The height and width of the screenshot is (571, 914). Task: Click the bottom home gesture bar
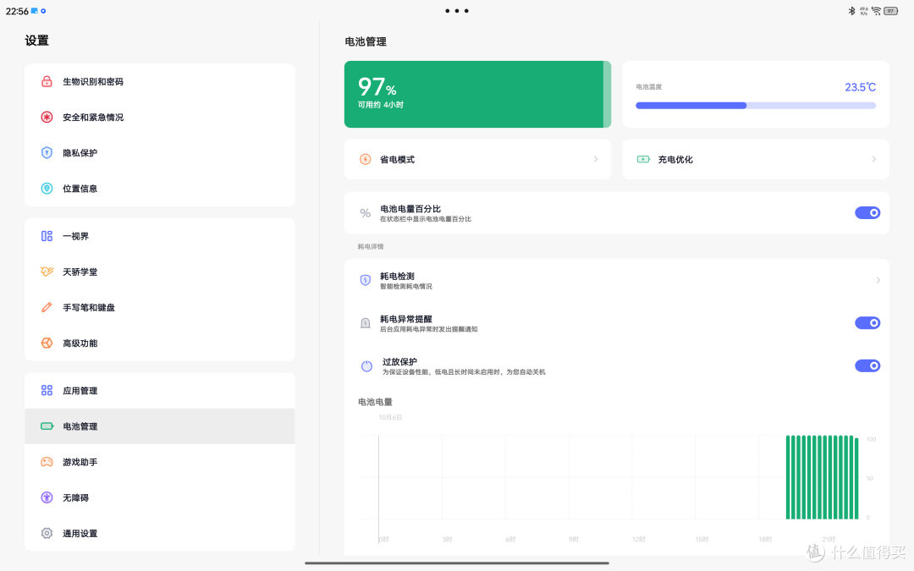click(457, 563)
